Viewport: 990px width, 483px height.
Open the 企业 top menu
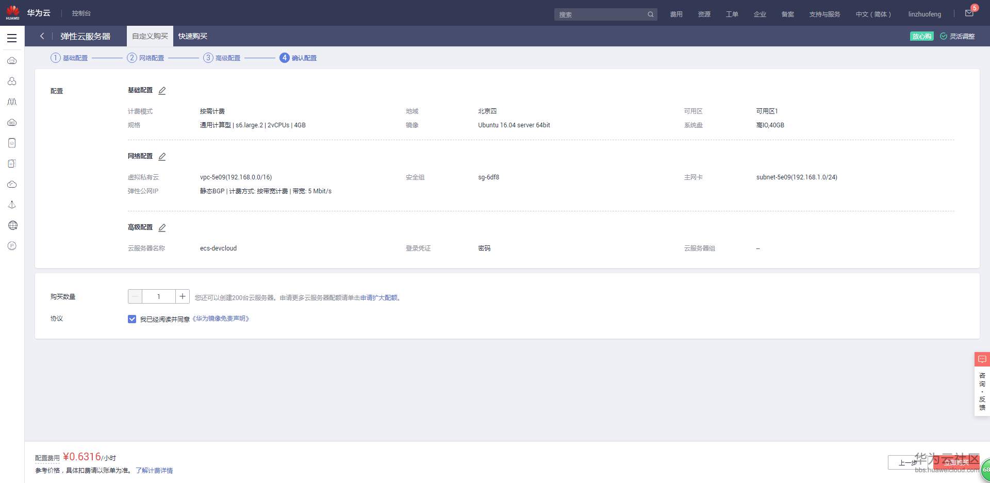[760, 14]
